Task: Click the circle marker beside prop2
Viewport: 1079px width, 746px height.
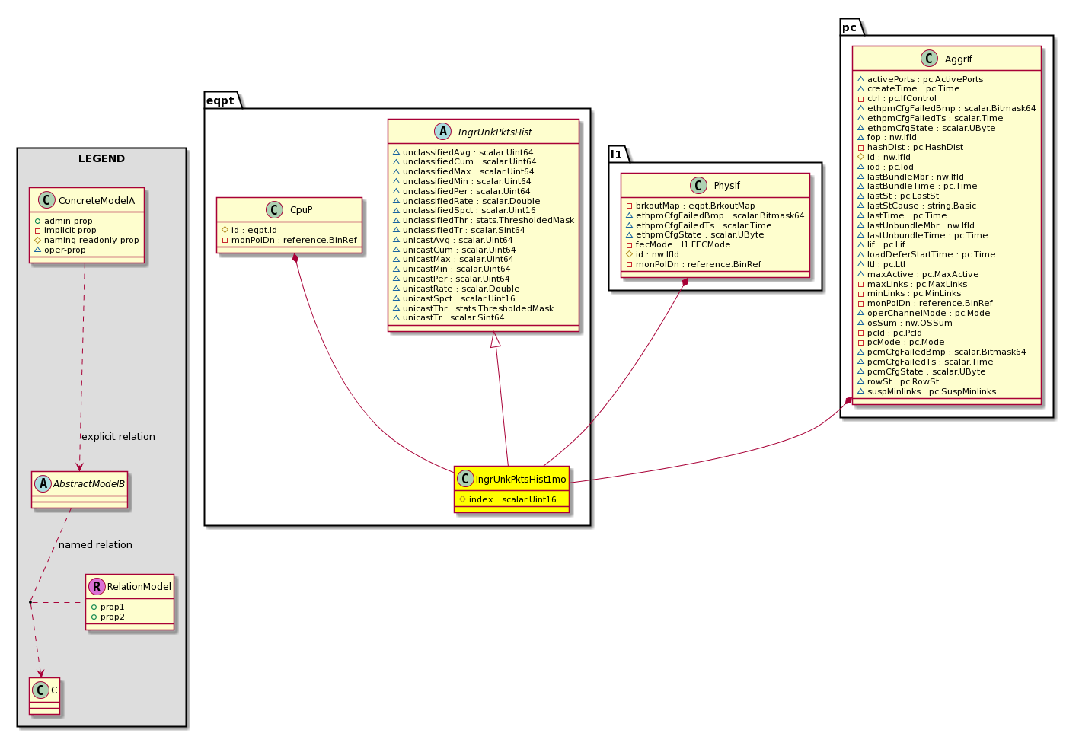Action: (94, 617)
